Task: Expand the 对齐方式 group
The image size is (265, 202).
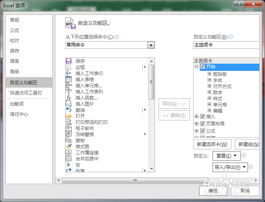Action: coord(209,86)
